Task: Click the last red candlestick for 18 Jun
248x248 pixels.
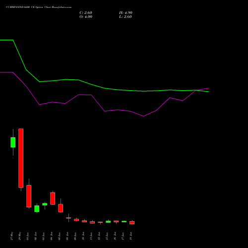Action: click(132, 223)
